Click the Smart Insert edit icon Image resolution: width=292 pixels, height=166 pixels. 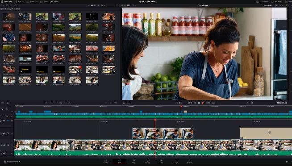click(46, 103)
